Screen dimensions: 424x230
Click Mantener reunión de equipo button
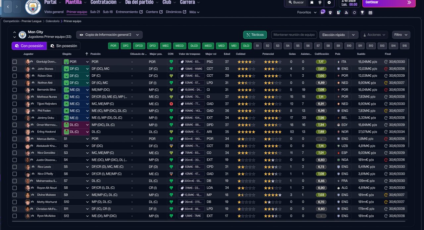click(x=294, y=35)
